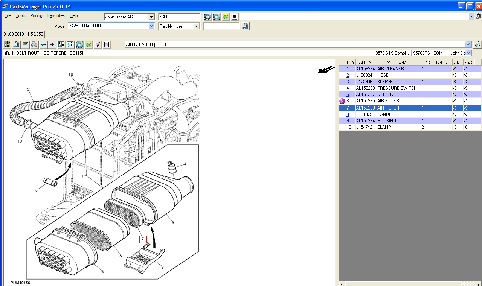Screen dimensions: 482x286
Task: Click key link 4 for PRESSURE SWITCH
Action: point(348,88)
